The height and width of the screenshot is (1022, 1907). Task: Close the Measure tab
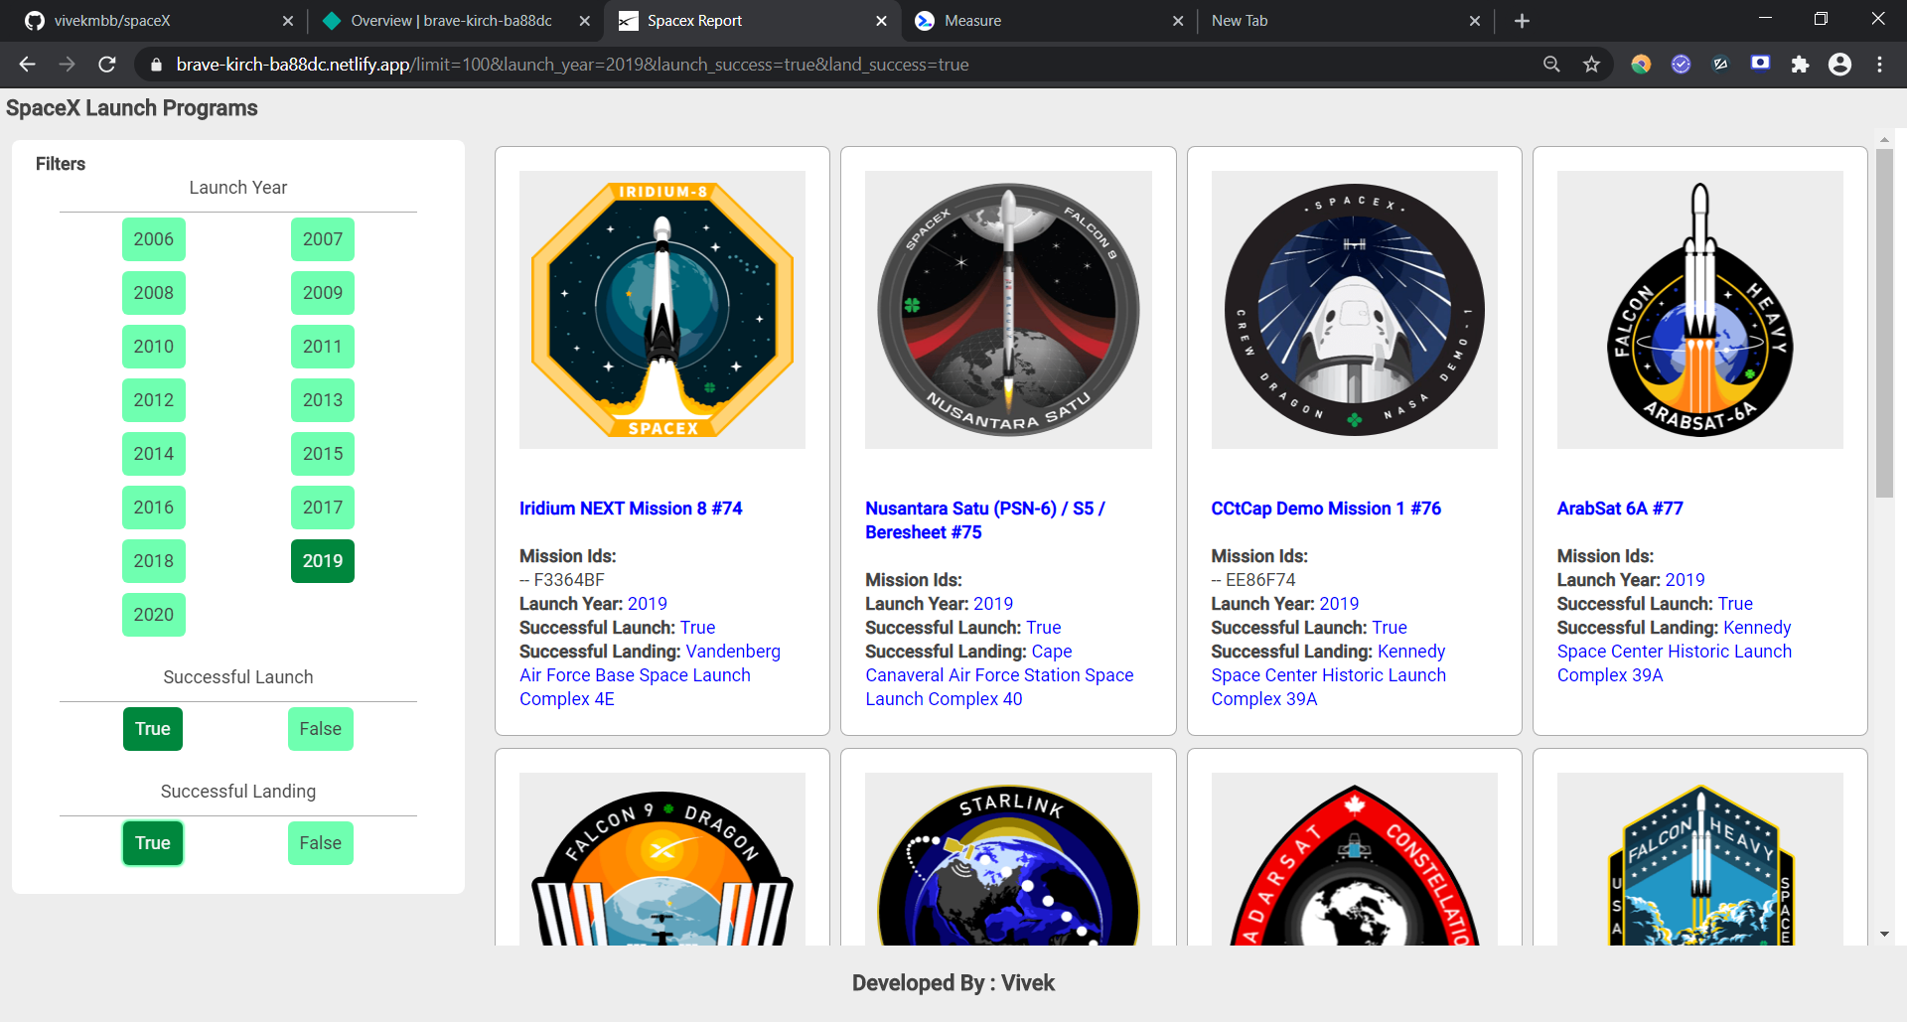point(1178,21)
